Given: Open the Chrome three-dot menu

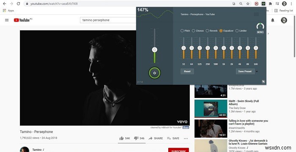Looking at the screenshot, I should click(292, 3).
